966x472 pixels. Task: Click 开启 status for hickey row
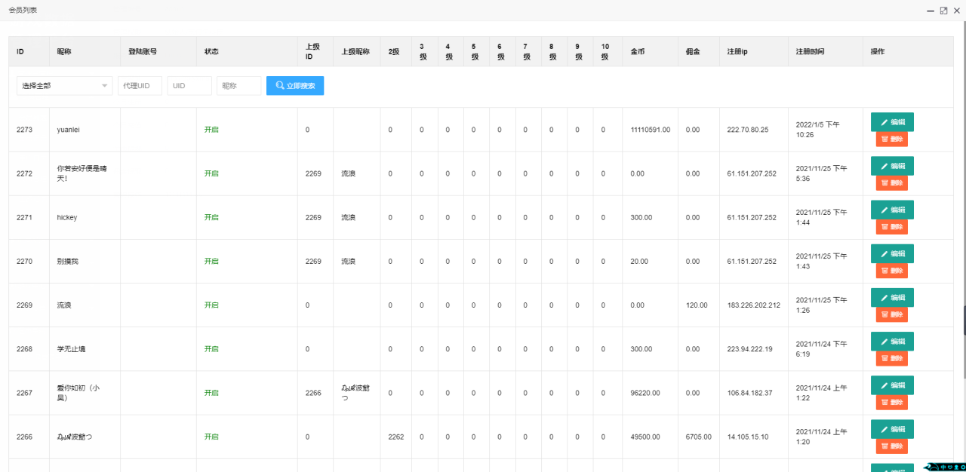click(211, 217)
